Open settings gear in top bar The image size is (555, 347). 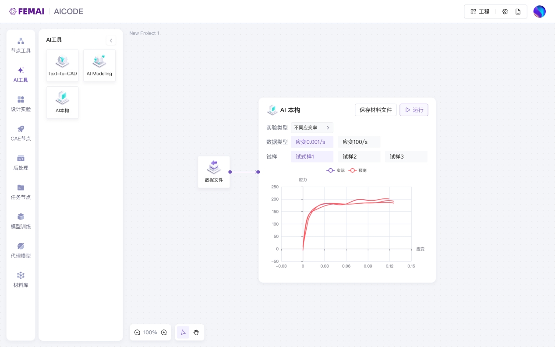(505, 12)
